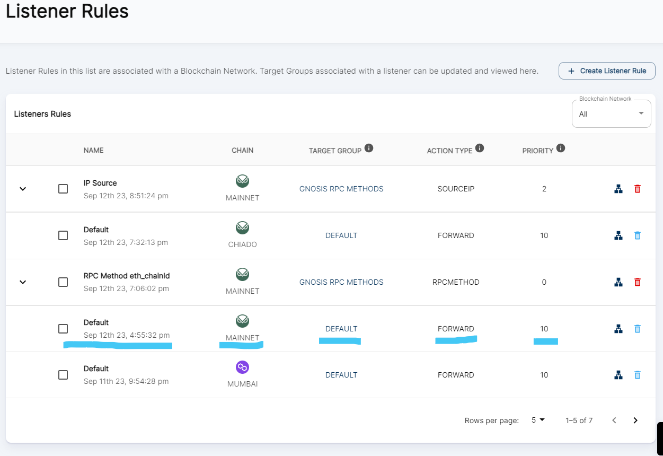Viewport: 663px width, 456px height.
Task: Click trash icon in Chiado Default row
Action: point(638,235)
